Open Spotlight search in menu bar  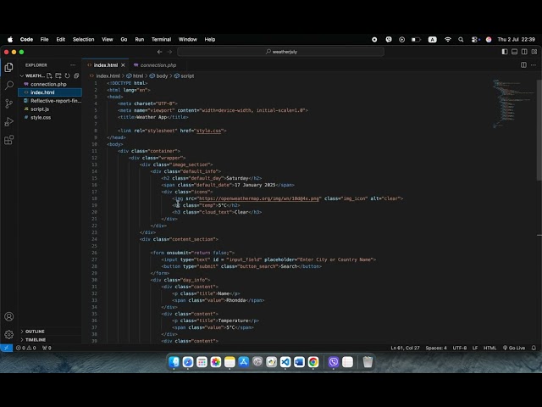461,40
